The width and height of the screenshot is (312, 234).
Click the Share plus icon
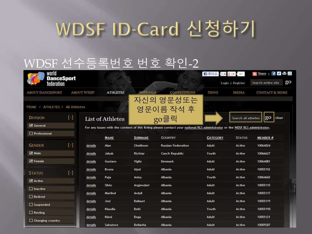point(254,74)
